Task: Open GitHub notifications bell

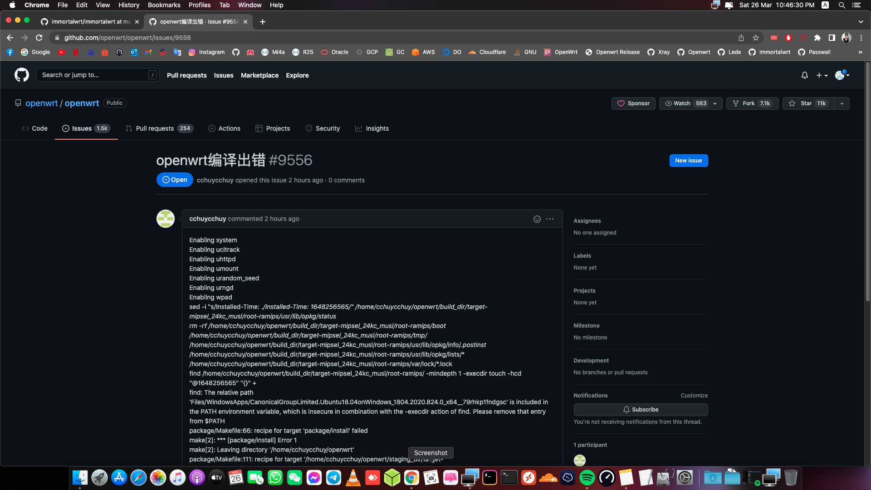Action: (804, 75)
